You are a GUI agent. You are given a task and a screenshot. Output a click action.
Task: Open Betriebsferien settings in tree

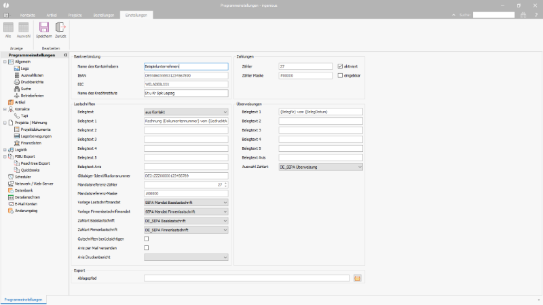pos(32,96)
